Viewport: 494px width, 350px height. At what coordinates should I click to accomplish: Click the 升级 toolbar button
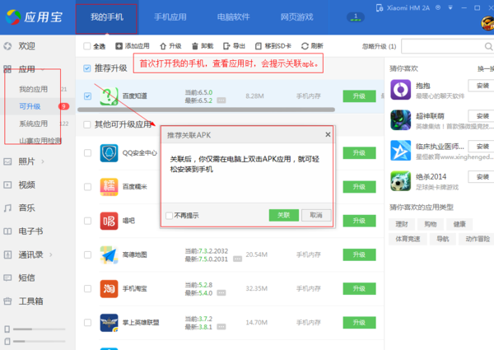pyautogui.click(x=170, y=46)
